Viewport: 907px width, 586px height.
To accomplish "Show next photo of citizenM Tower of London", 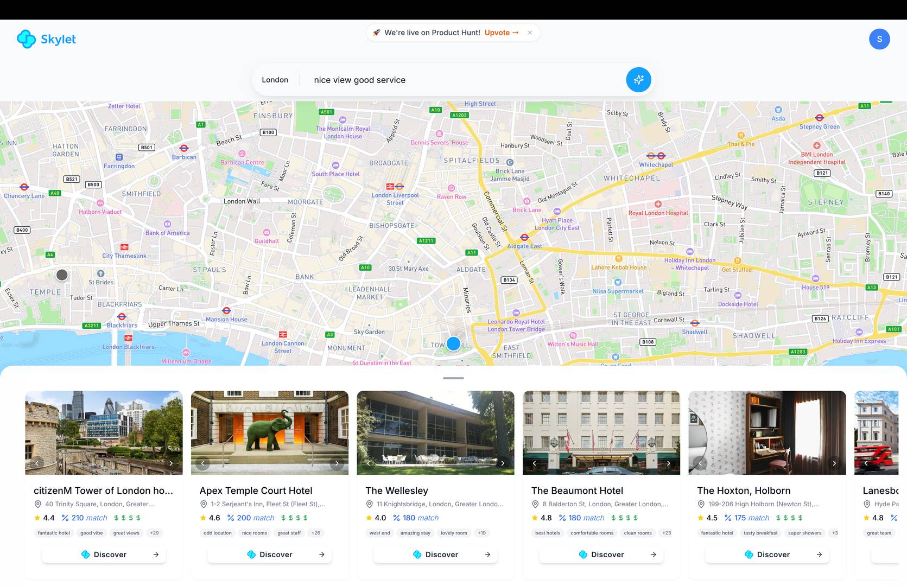I will click(171, 463).
